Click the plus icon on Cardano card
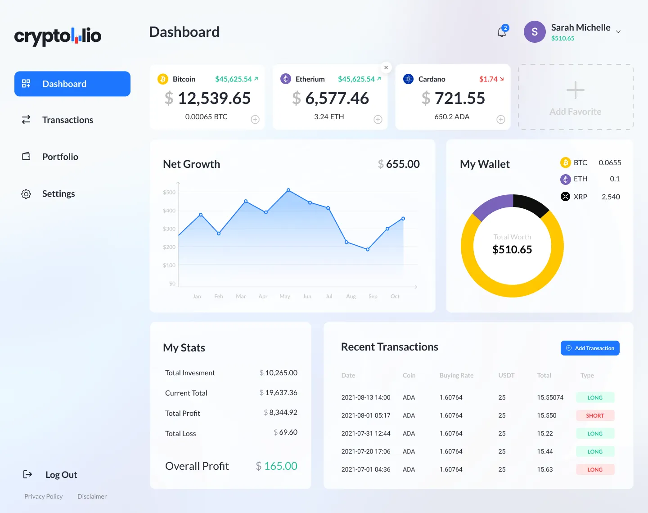Viewport: 648px width, 513px height. pyautogui.click(x=501, y=119)
